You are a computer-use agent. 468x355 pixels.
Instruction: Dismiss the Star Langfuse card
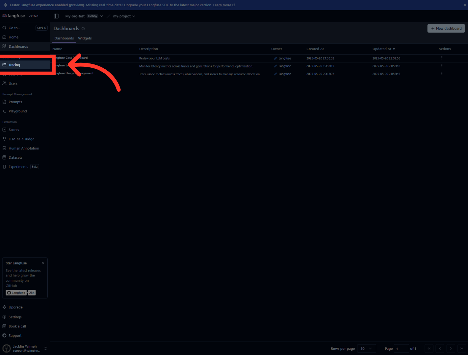click(43, 263)
